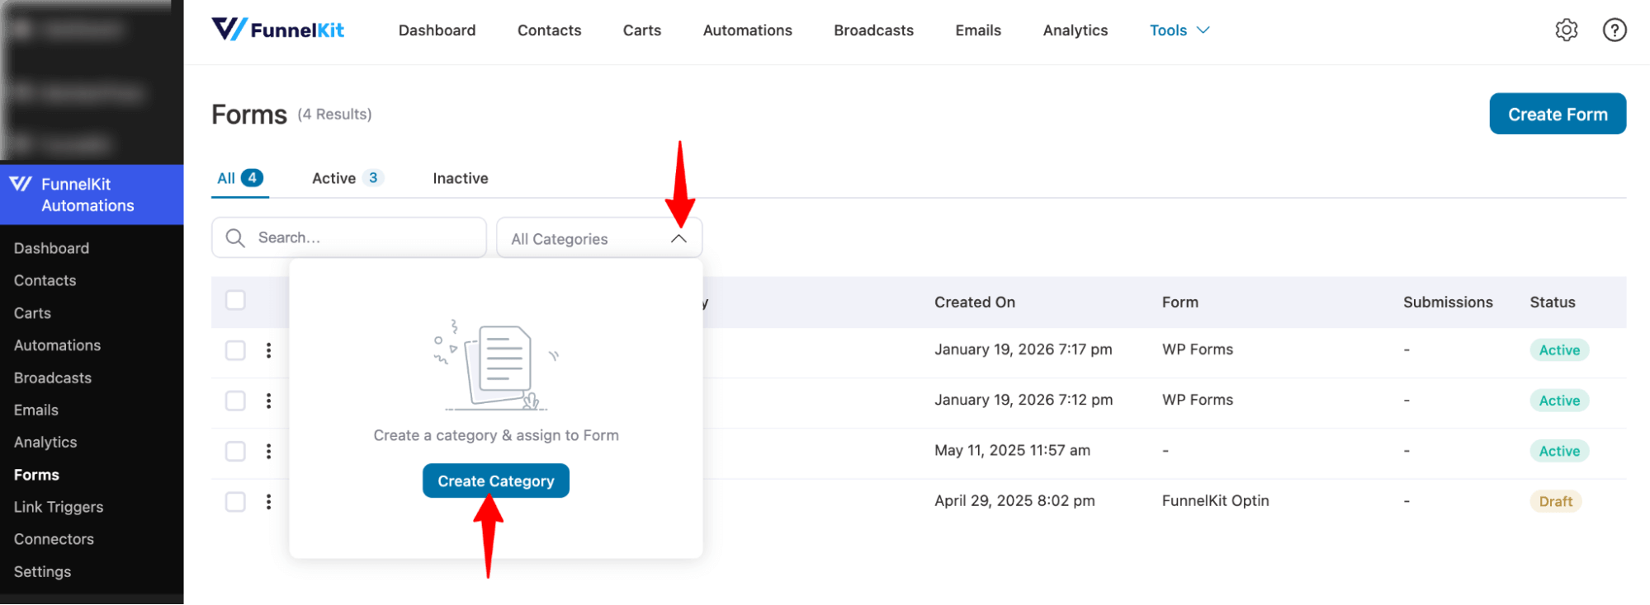1650x605 pixels.
Task: Go to Dashboard in top navigation
Action: click(437, 30)
